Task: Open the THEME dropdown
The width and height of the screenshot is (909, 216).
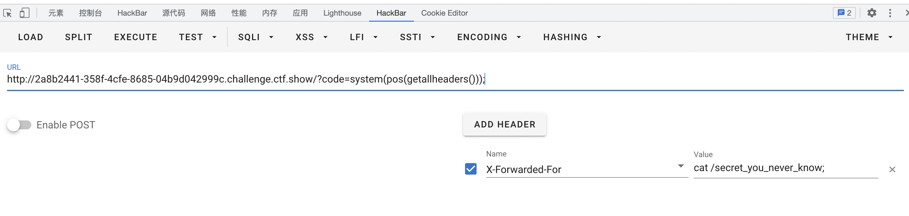Action: [869, 37]
